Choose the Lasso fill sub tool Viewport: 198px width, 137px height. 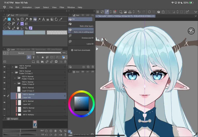coord(81,42)
